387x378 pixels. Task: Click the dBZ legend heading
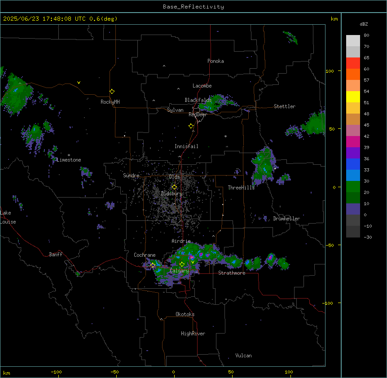(364, 24)
